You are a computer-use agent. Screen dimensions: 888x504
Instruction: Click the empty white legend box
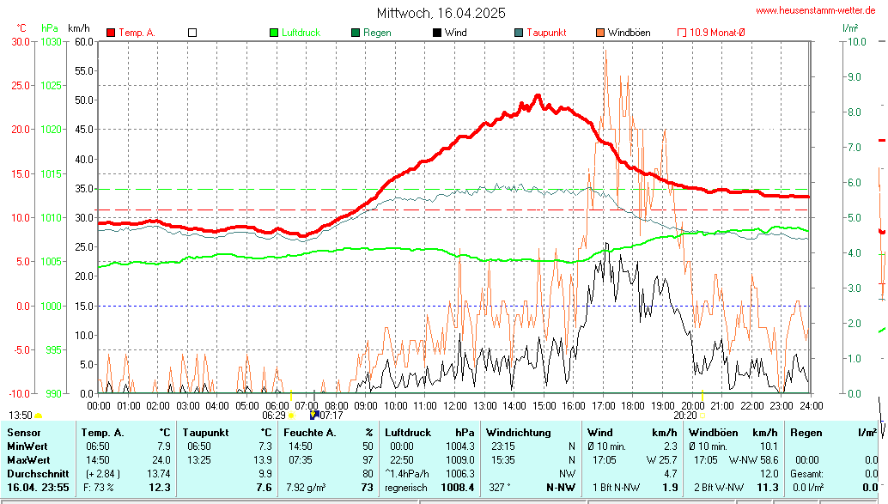[x=192, y=33]
